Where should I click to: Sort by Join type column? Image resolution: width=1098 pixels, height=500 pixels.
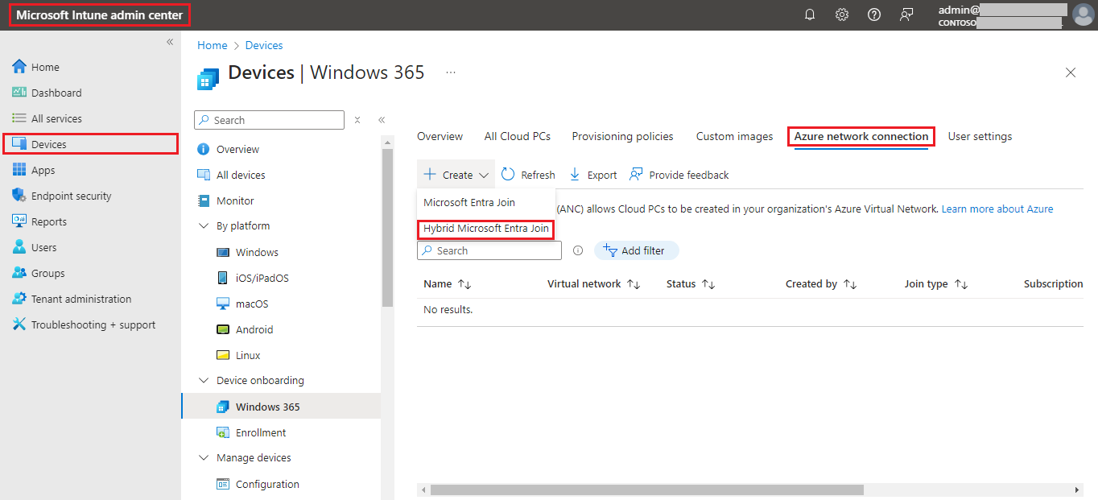coord(935,283)
